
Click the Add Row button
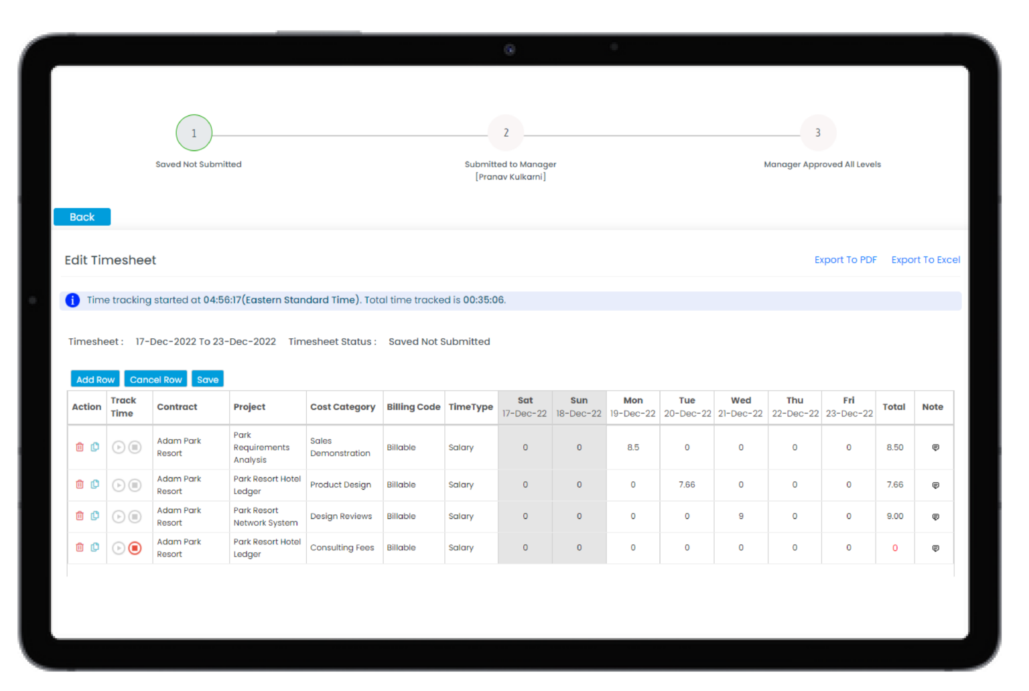(x=94, y=379)
